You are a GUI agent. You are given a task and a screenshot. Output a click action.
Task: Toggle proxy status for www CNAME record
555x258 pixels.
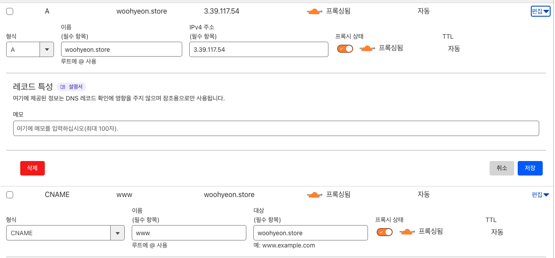click(385, 232)
